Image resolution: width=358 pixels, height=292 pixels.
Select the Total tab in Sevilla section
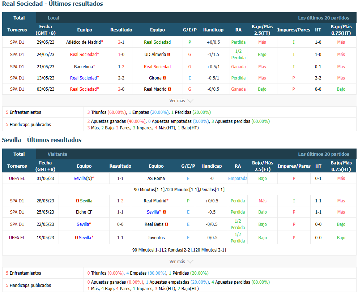[19, 154]
